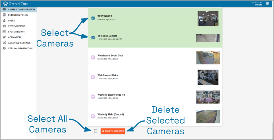The height and width of the screenshot is (140, 274).
Task: Open Version Information menu item
Action: point(18,48)
